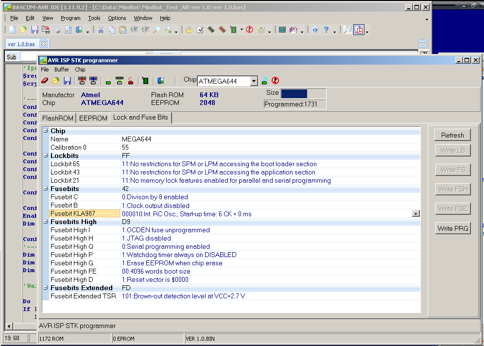Click the red reset icon beside the Chip box
484x346 pixels.
(275, 81)
